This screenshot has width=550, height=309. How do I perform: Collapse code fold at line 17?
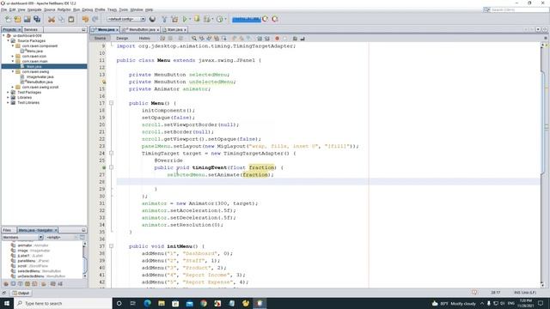[x=111, y=103]
